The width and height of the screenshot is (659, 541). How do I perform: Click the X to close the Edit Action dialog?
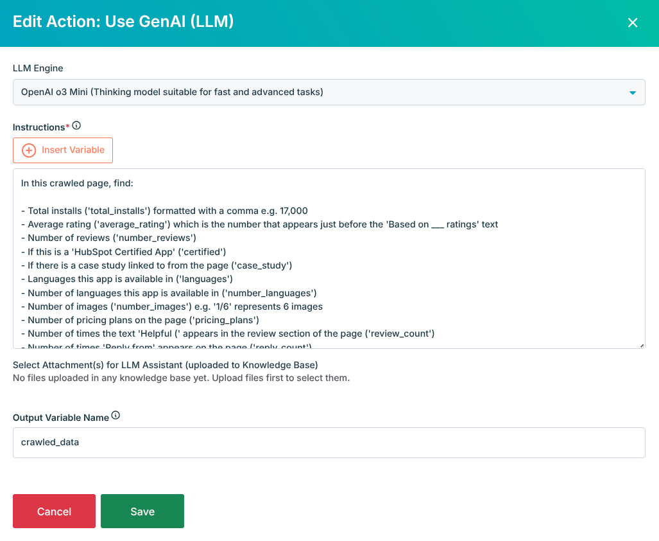(x=633, y=22)
